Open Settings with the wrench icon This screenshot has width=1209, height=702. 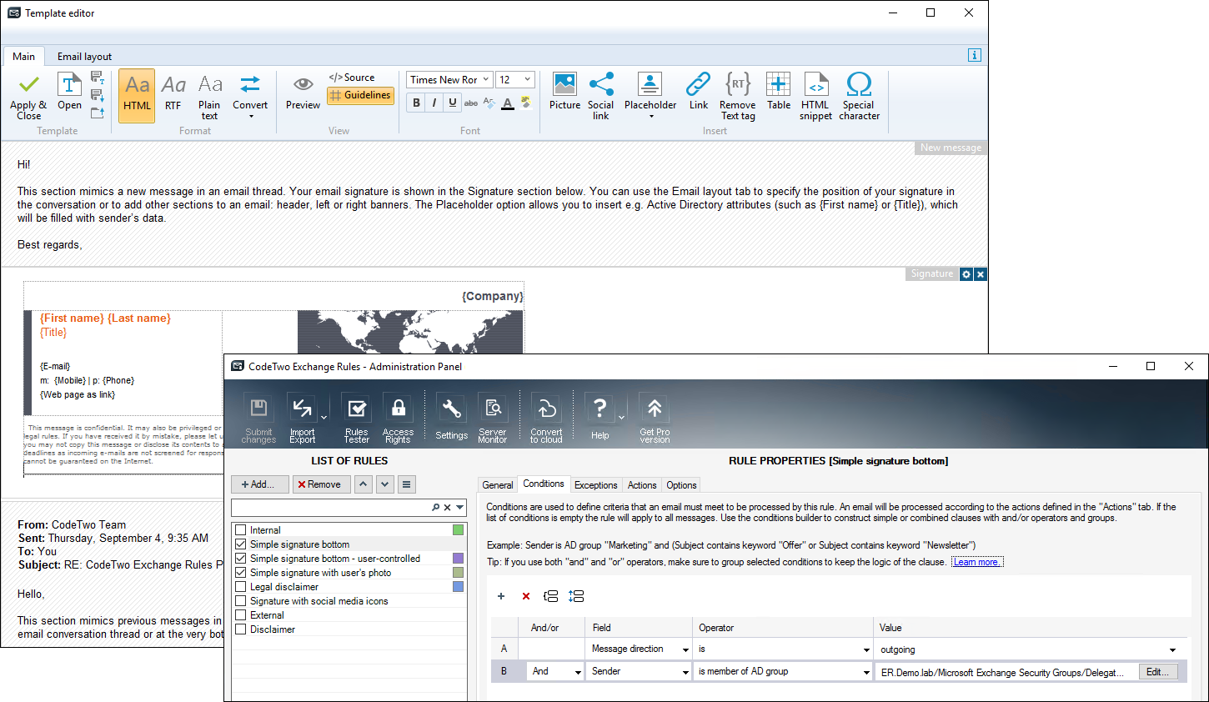pos(451,418)
